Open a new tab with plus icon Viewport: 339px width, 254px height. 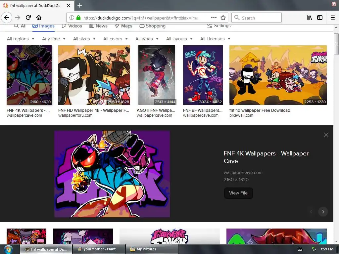click(x=79, y=5)
